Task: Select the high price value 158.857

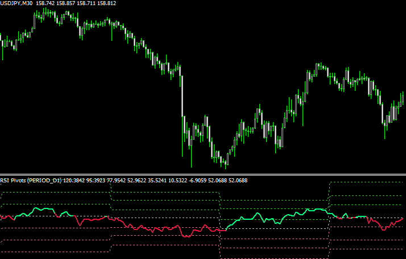Action: click(65, 3)
